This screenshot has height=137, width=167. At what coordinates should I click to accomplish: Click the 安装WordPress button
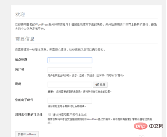27,134
